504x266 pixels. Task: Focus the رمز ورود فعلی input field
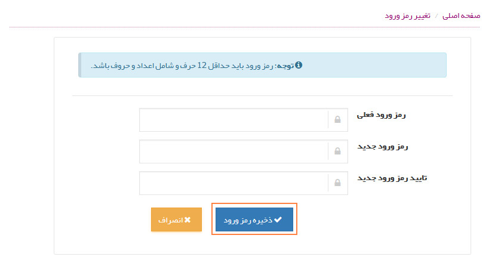click(x=233, y=120)
